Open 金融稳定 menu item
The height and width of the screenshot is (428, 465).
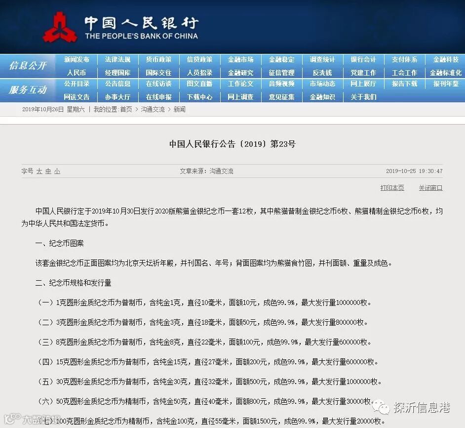(281, 59)
